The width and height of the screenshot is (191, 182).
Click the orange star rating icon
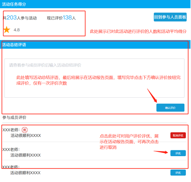pyautogui.click(x=7, y=30)
